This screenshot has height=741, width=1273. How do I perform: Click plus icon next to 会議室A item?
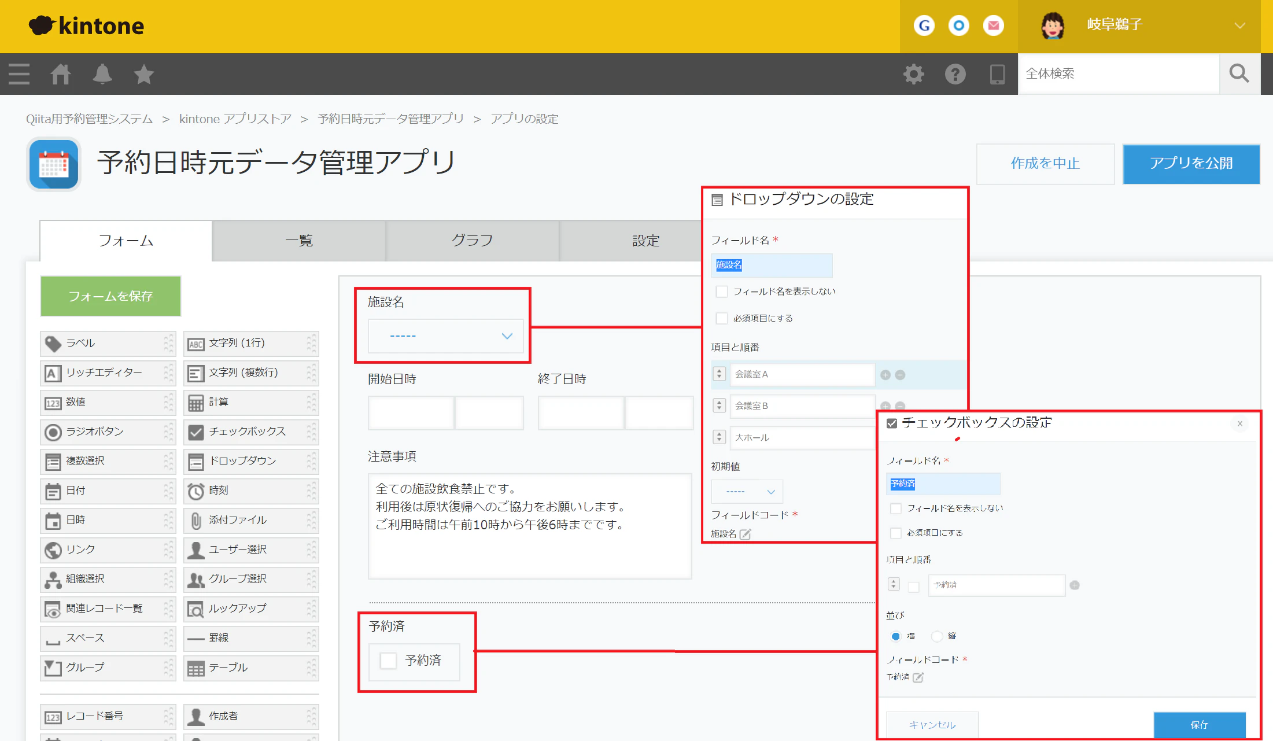tap(885, 375)
